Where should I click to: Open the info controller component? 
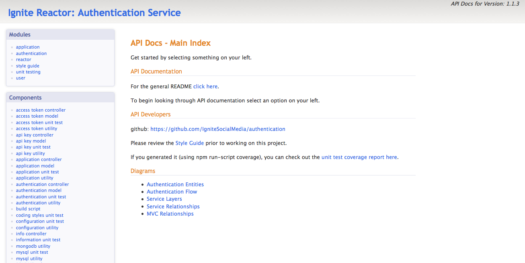(x=31, y=233)
